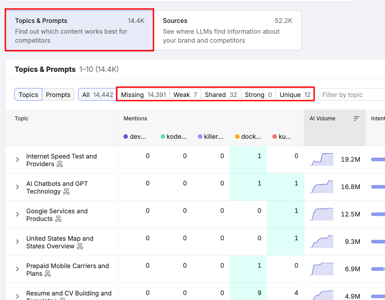Screen dimensions: 385x300
Task: Click the 9.3M volume trend chart
Action: coord(322,242)
